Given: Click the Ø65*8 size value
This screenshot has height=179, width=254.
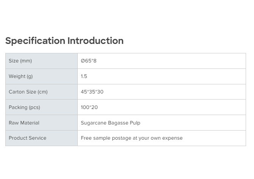Looking at the screenshot, I should pos(89,61).
